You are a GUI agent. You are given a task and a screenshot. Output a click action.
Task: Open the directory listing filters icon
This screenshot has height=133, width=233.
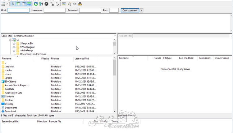pos(64,4)
